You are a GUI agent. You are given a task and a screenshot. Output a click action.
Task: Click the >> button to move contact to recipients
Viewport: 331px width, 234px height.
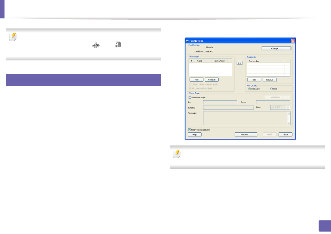pos(239,63)
